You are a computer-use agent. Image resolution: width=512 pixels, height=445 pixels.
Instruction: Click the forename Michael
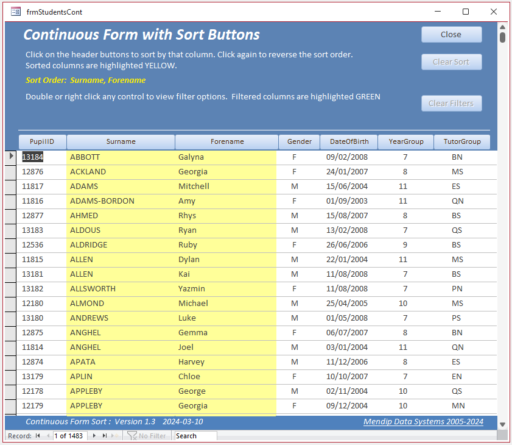pyautogui.click(x=193, y=303)
